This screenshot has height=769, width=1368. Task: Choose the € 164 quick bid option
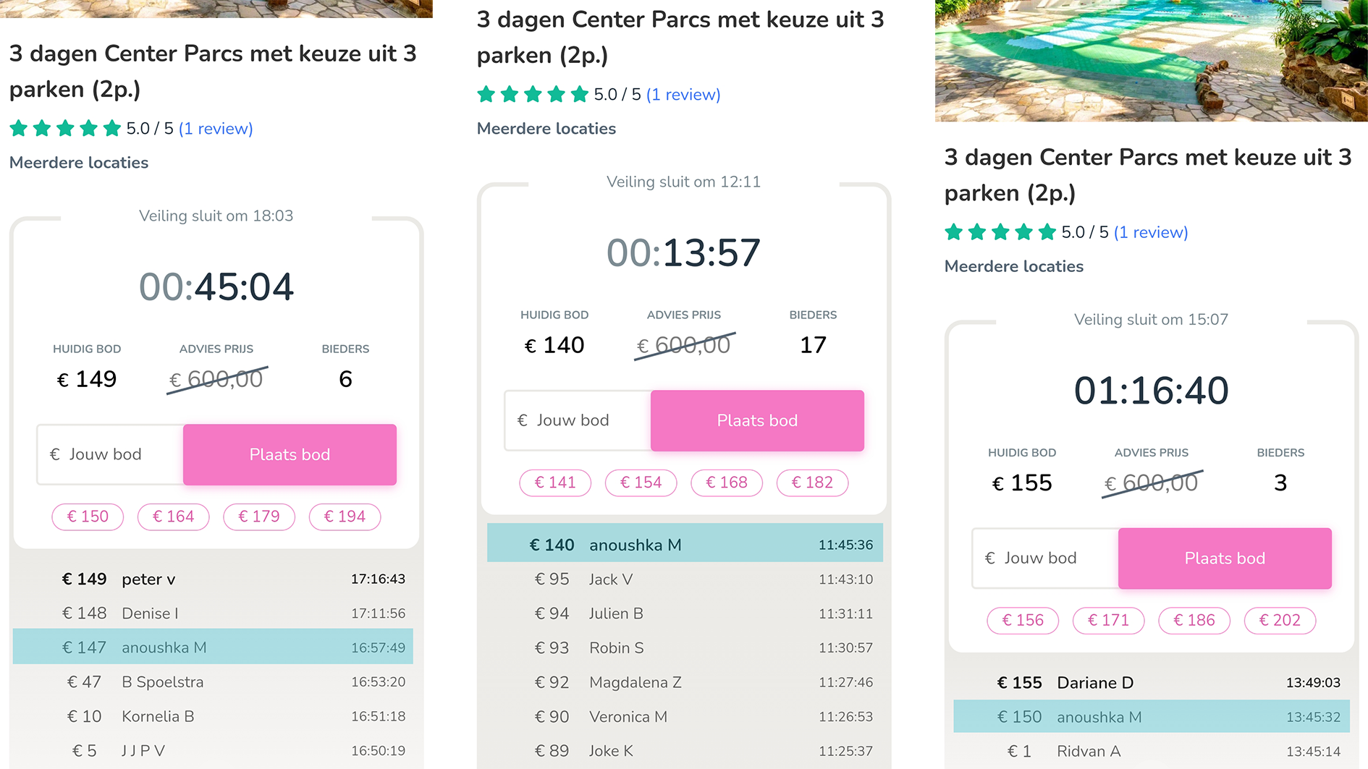(173, 517)
